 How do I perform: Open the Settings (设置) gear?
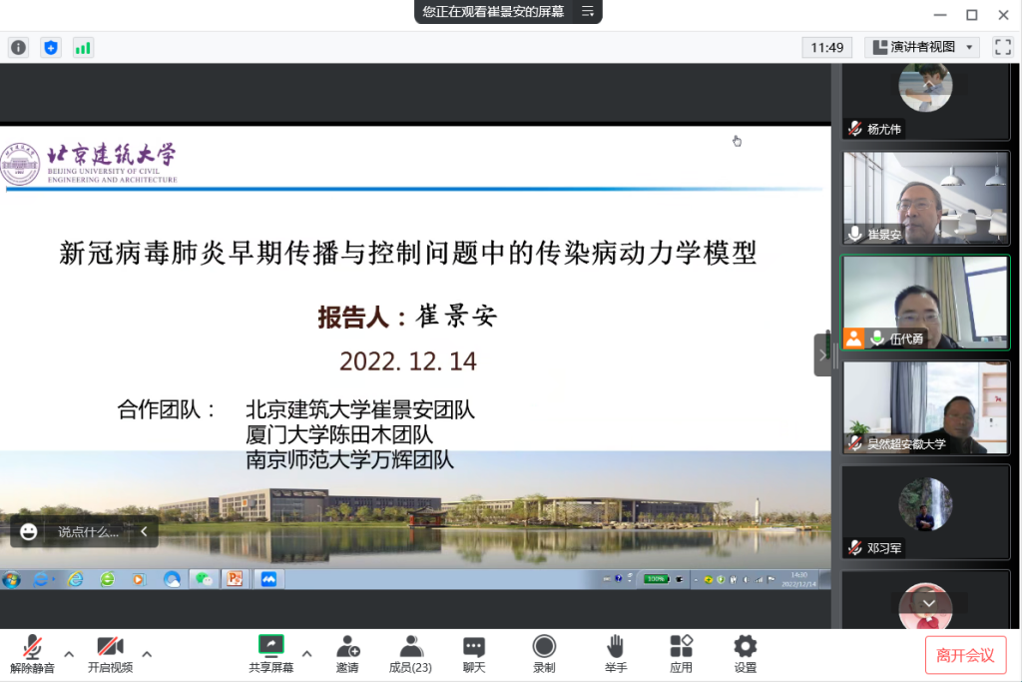click(x=745, y=653)
